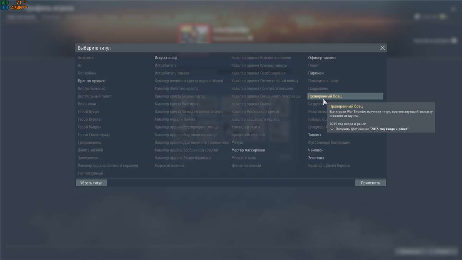Select the title Завоеватель

coord(89,158)
